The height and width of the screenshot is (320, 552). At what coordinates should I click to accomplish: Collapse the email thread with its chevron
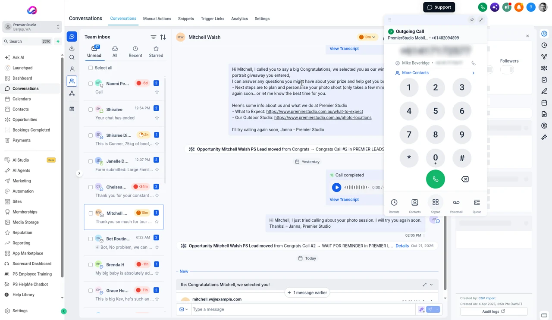431,285
